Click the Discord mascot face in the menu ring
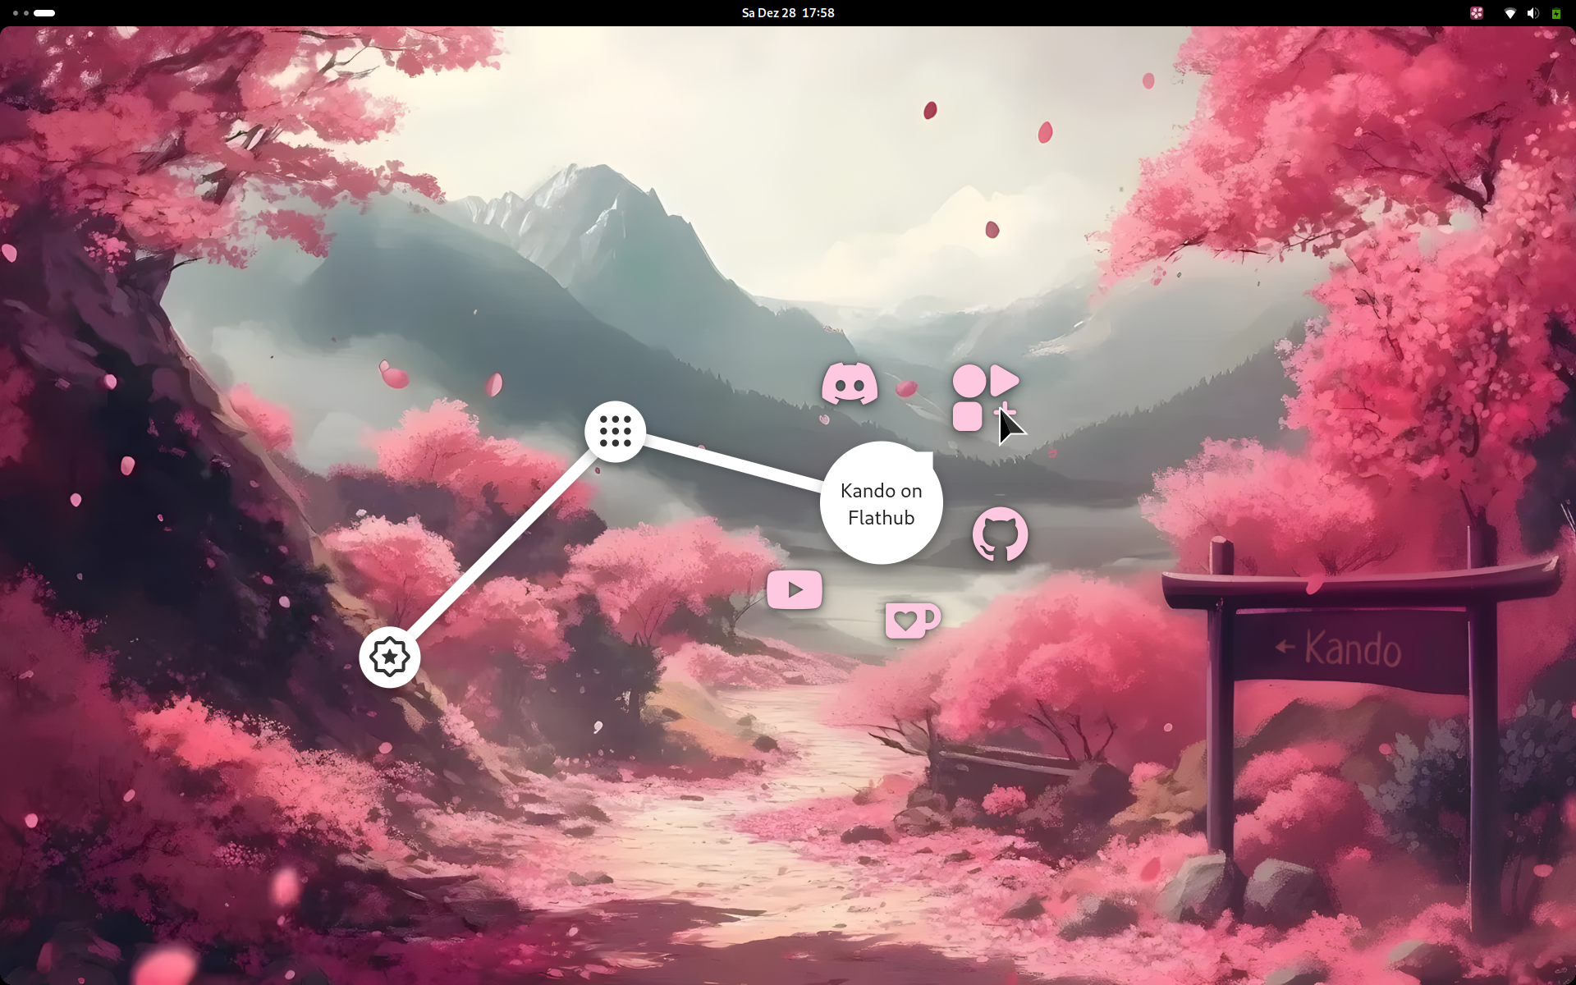Image resolution: width=1576 pixels, height=985 pixels. point(850,384)
